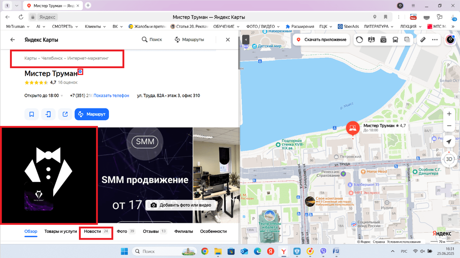The image size is (460, 258).
Task: Click the share place icon
Action: (65, 114)
